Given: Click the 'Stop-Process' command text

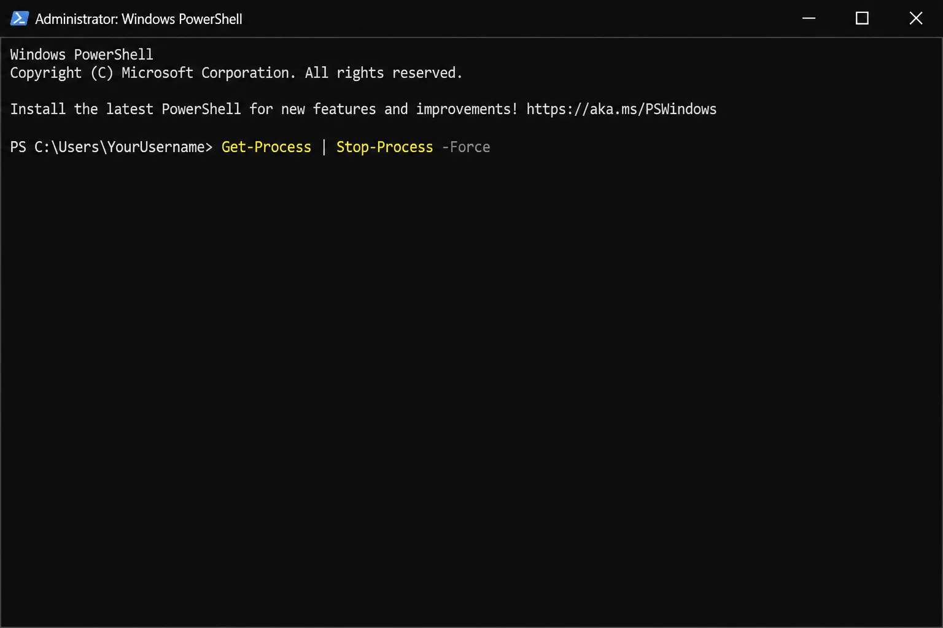Looking at the screenshot, I should click(385, 147).
